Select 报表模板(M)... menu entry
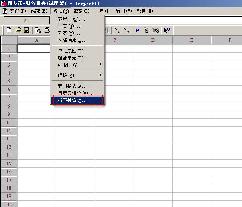This screenshot has height=207, width=242. point(78,100)
